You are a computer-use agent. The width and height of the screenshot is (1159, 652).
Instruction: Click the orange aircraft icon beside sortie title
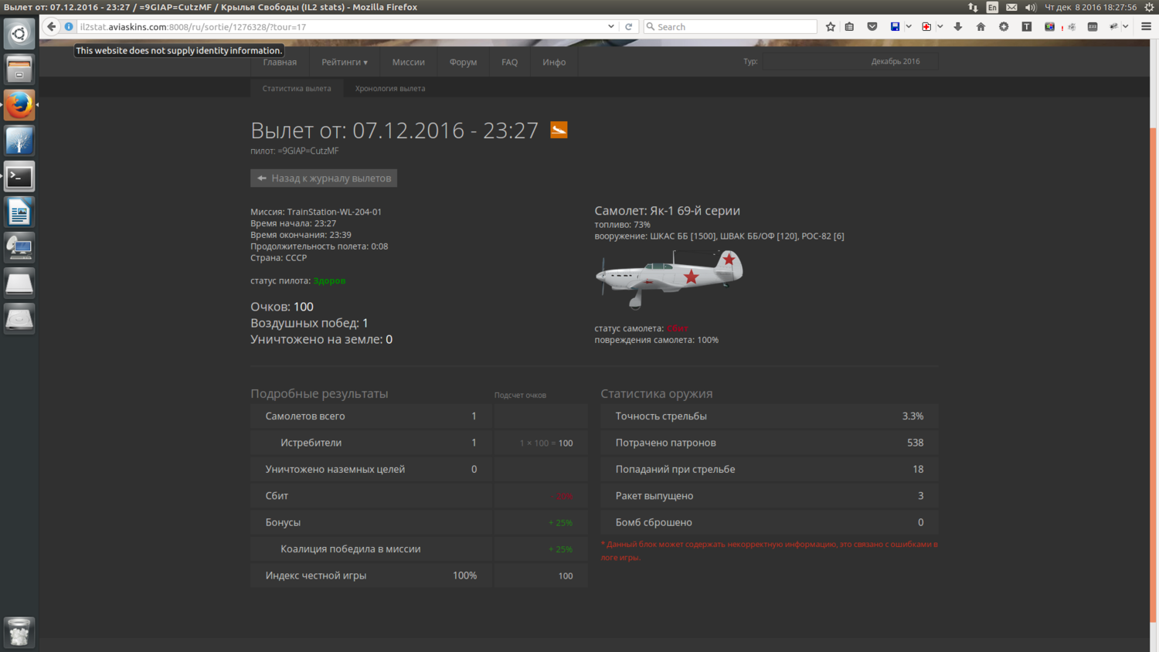559,130
